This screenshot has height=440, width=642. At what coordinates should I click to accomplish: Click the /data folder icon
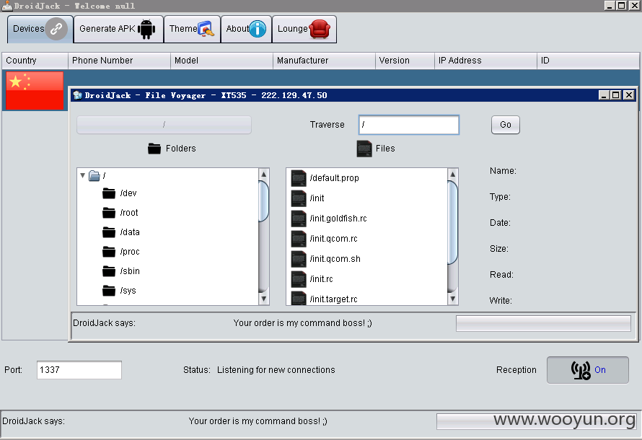pos(109,232)
